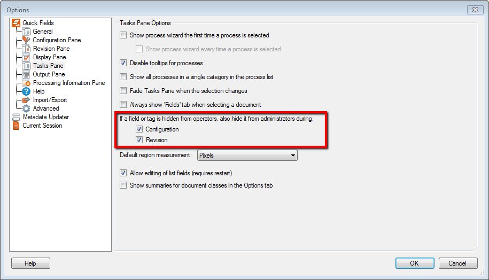Select Tasks Pane in the tree
489x280 pixels.
click(48, 66)
